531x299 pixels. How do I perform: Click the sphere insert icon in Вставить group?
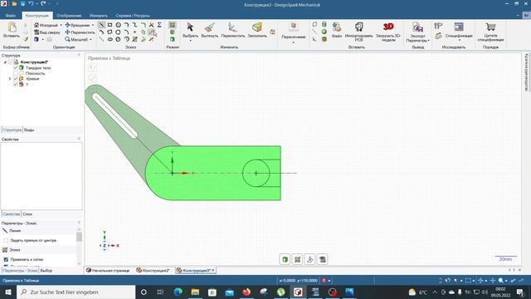coord(324,32)
